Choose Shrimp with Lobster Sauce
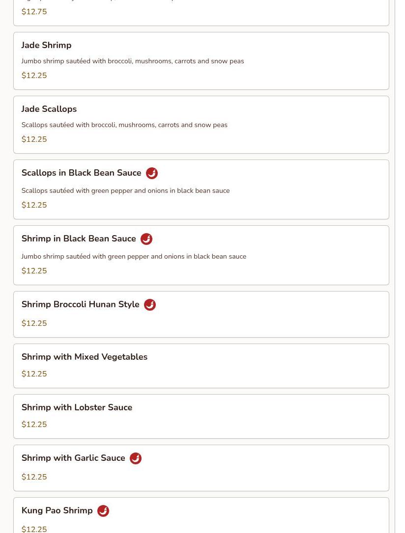 77,407
